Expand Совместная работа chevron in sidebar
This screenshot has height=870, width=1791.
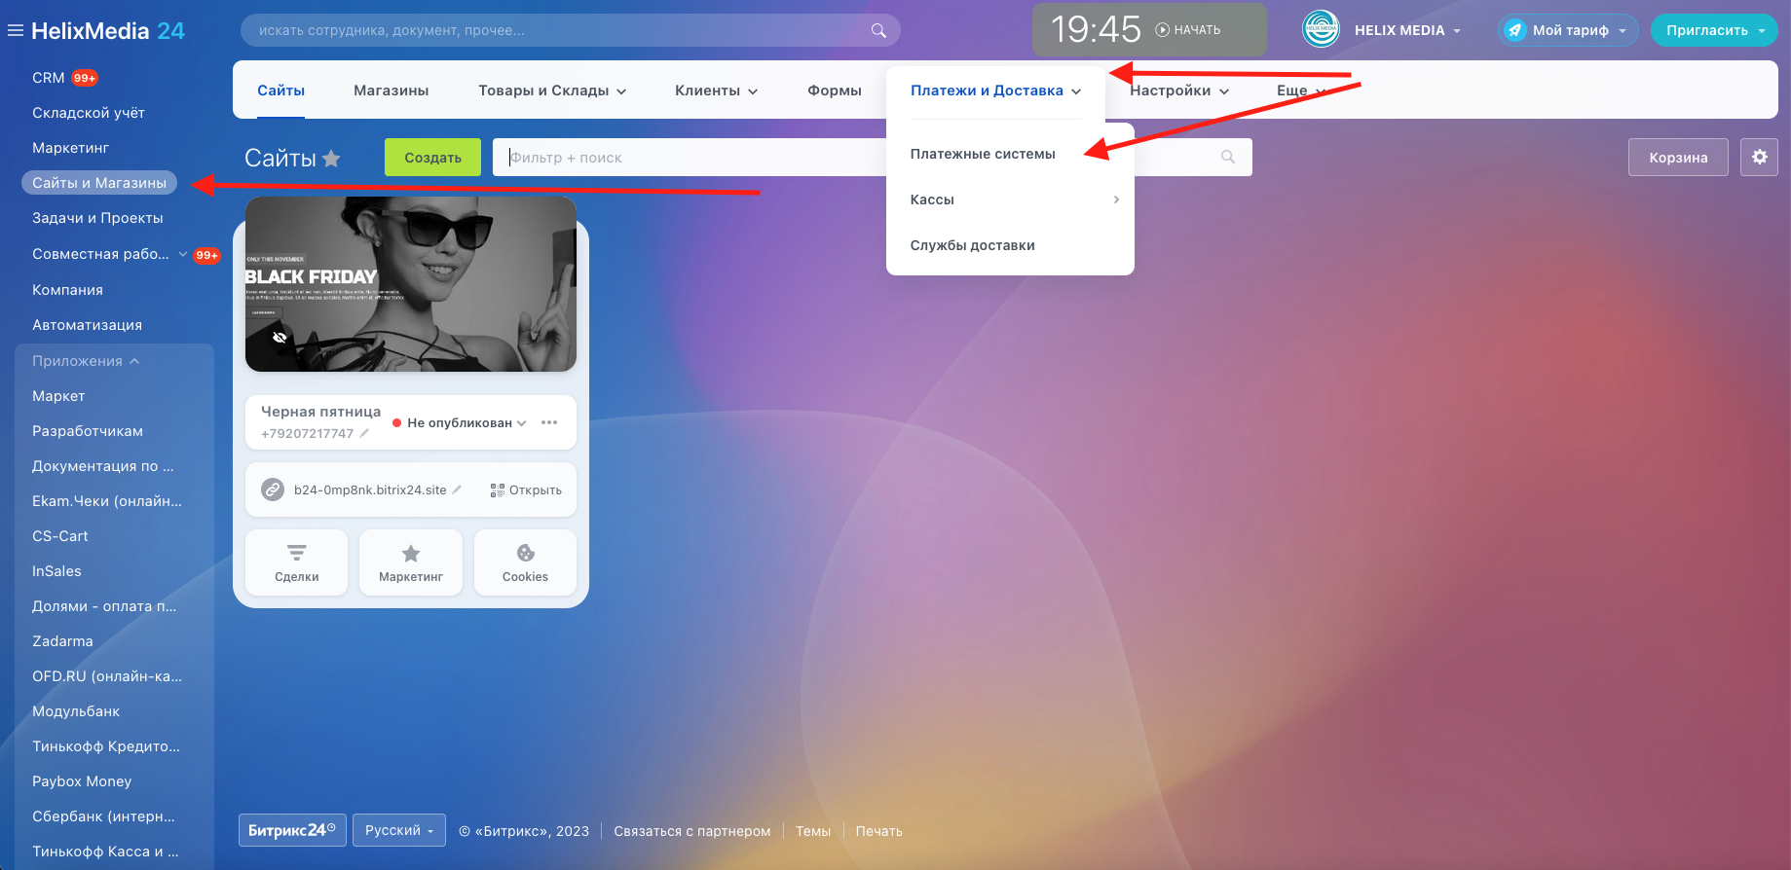[x=183, y=254]
